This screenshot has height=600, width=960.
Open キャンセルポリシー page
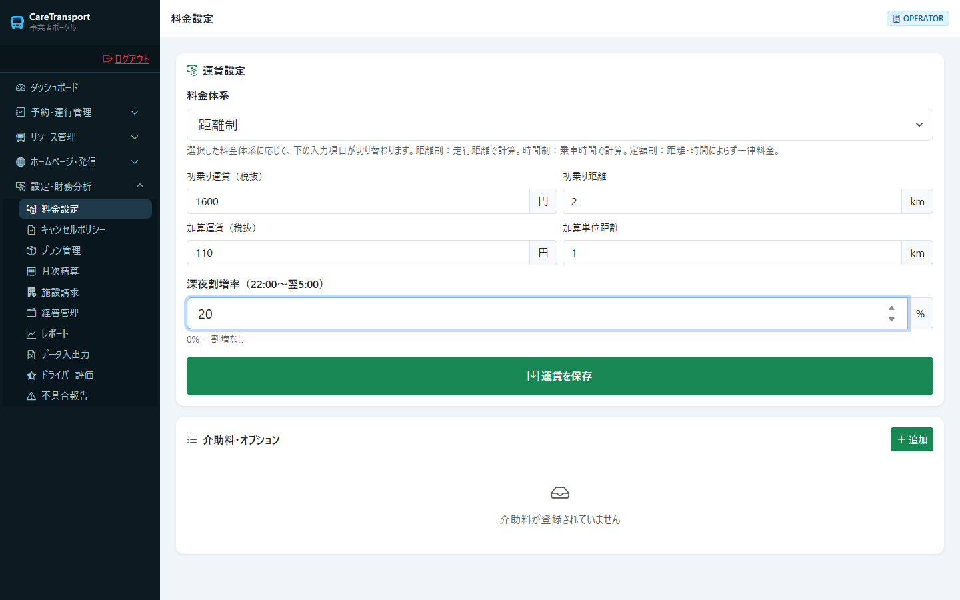[85, 230]
